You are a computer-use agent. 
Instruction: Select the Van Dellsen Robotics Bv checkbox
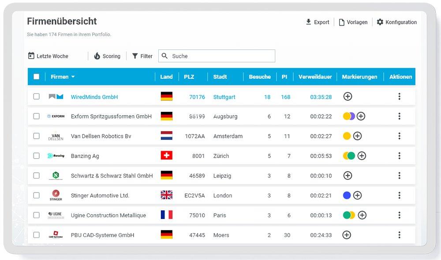37,136
